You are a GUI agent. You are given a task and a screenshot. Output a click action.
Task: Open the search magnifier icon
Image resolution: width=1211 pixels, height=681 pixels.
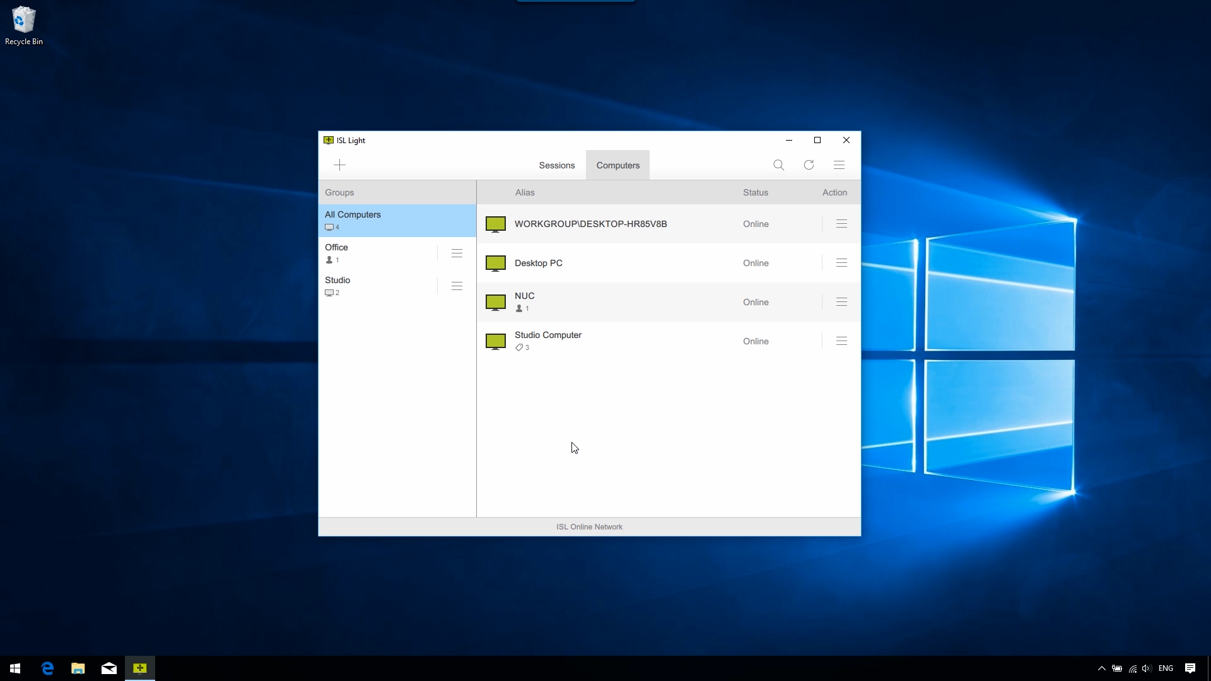point(779,165)
